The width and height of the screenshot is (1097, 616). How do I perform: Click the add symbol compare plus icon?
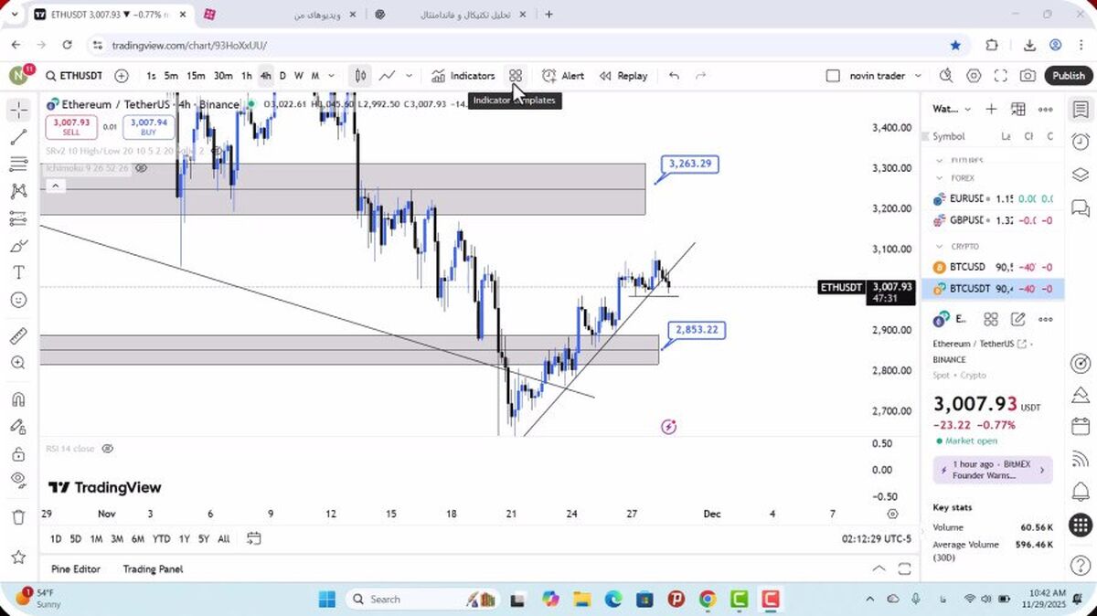pyautogui.click(x=122, y=76)
